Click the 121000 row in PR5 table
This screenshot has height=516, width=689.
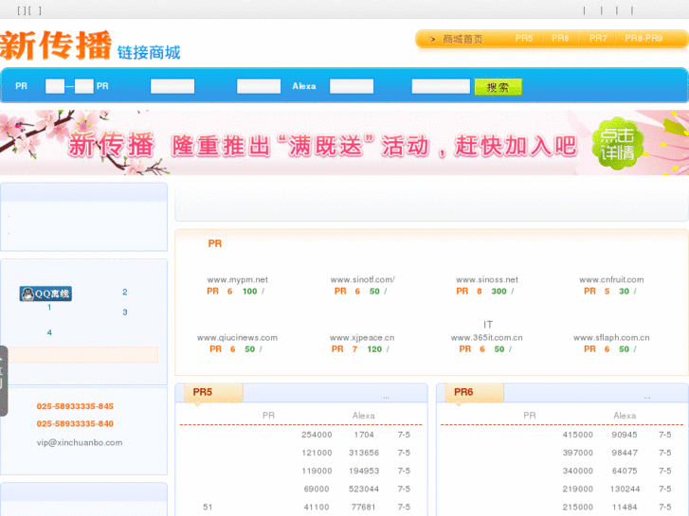[x=301, y=453]
